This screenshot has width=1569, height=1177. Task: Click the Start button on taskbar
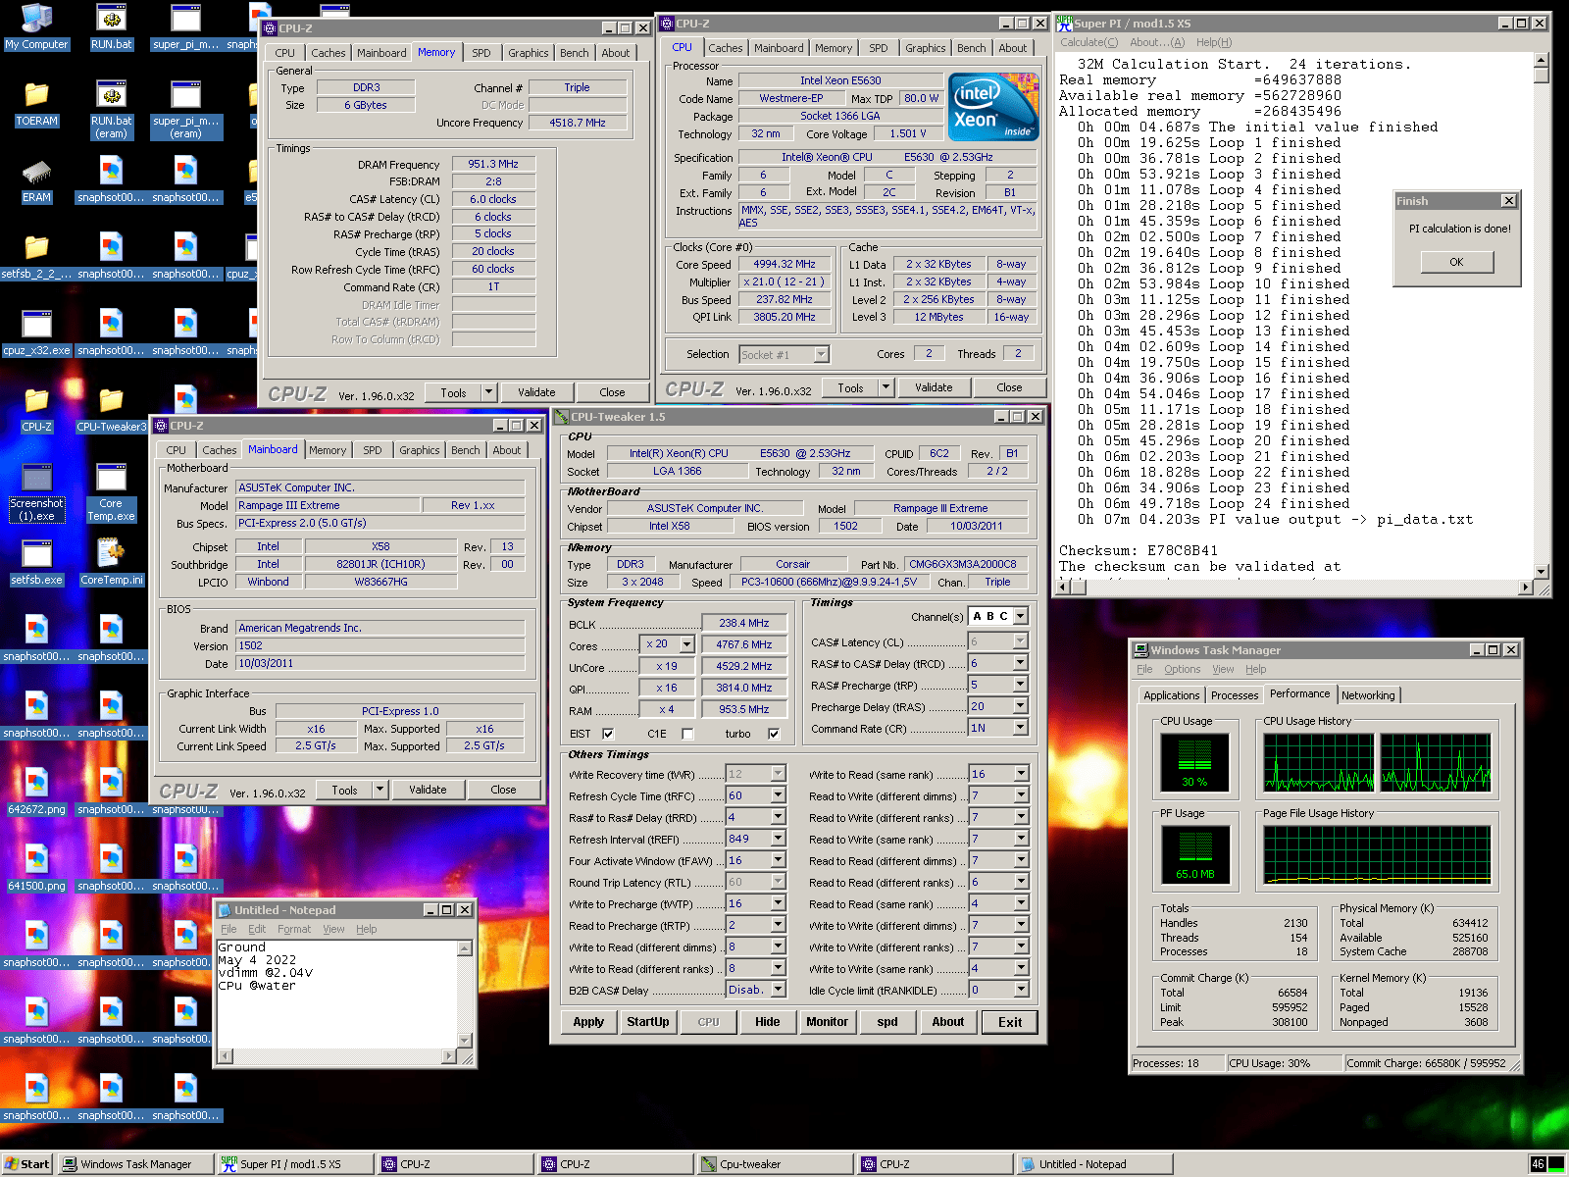(x=26, y=1164)
